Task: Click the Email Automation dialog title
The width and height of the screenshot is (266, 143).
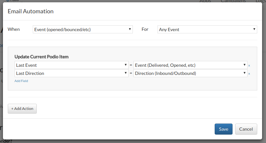Action: pyautogui.click(x=31, y=11)
